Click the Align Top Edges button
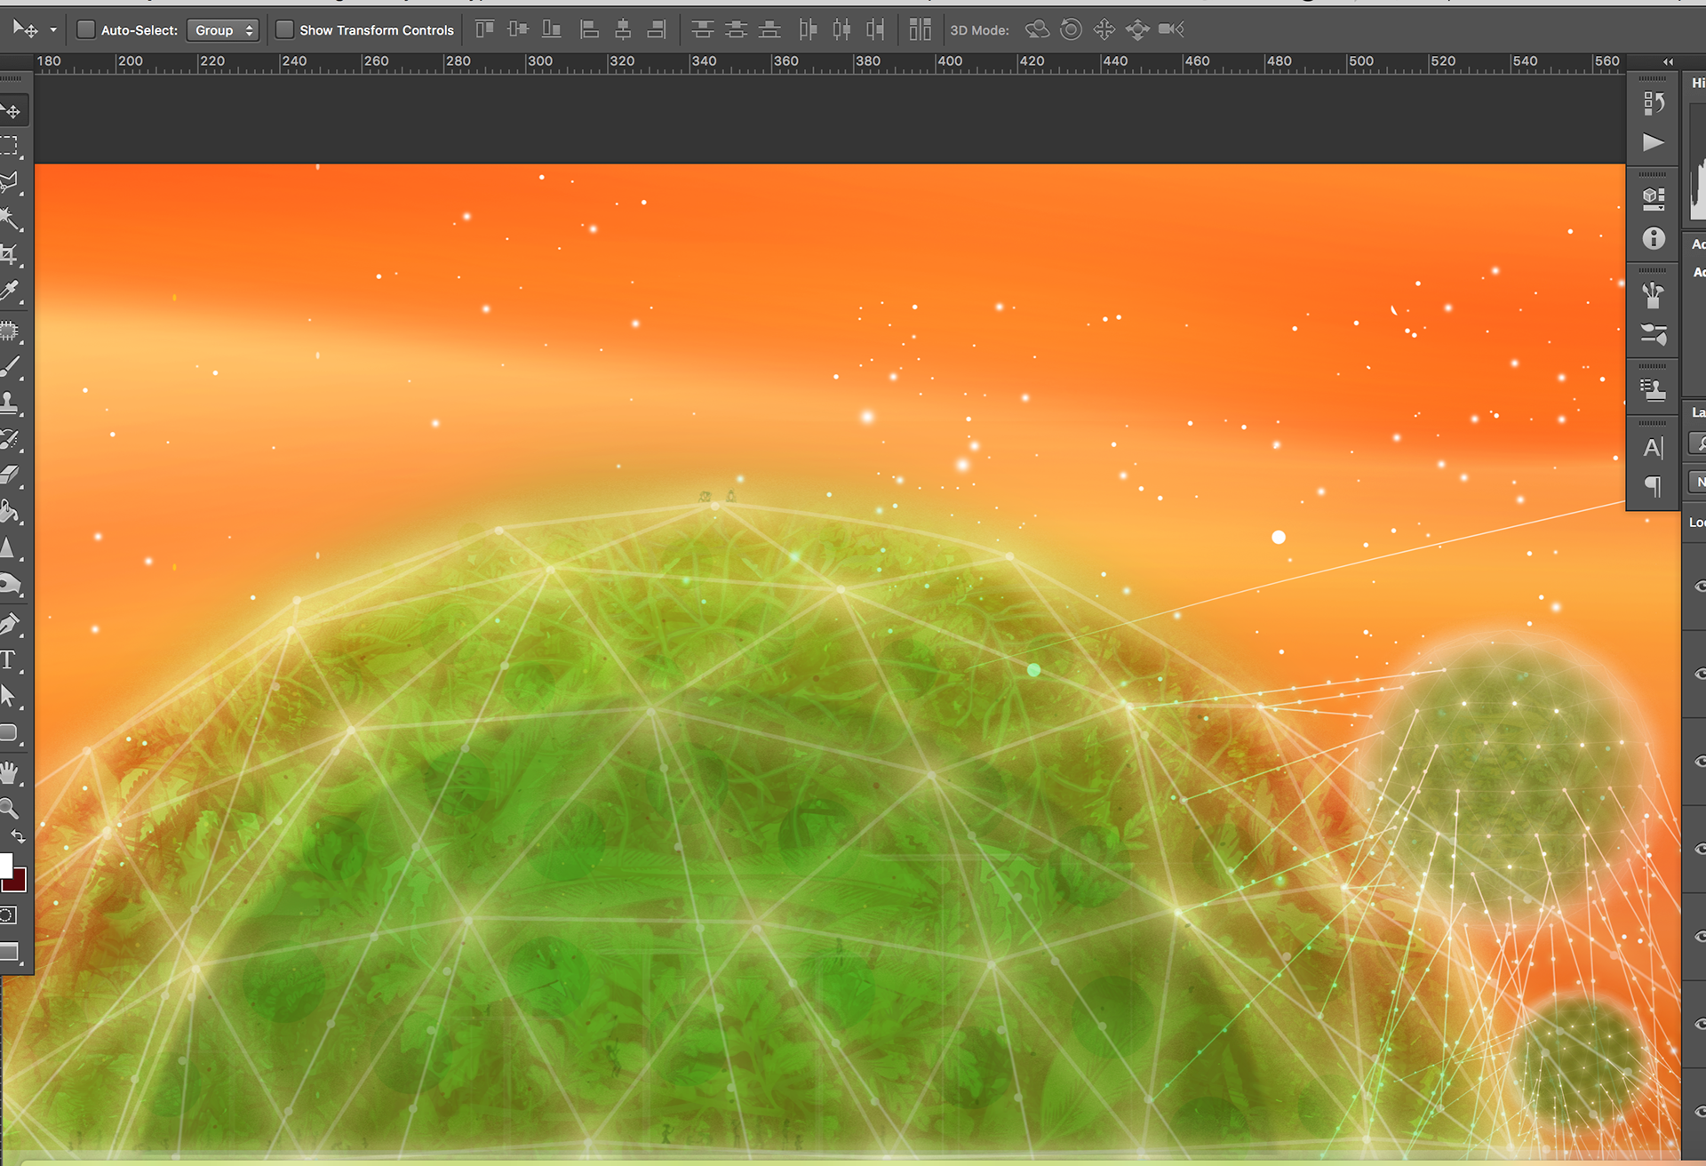 point(484,30)
